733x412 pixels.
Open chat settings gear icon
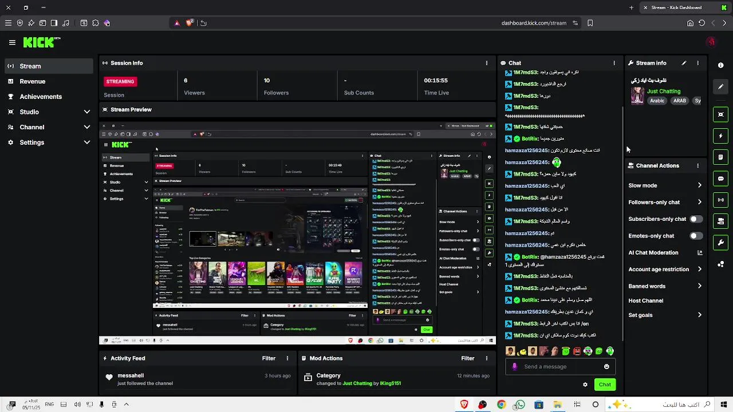(585, 385)
